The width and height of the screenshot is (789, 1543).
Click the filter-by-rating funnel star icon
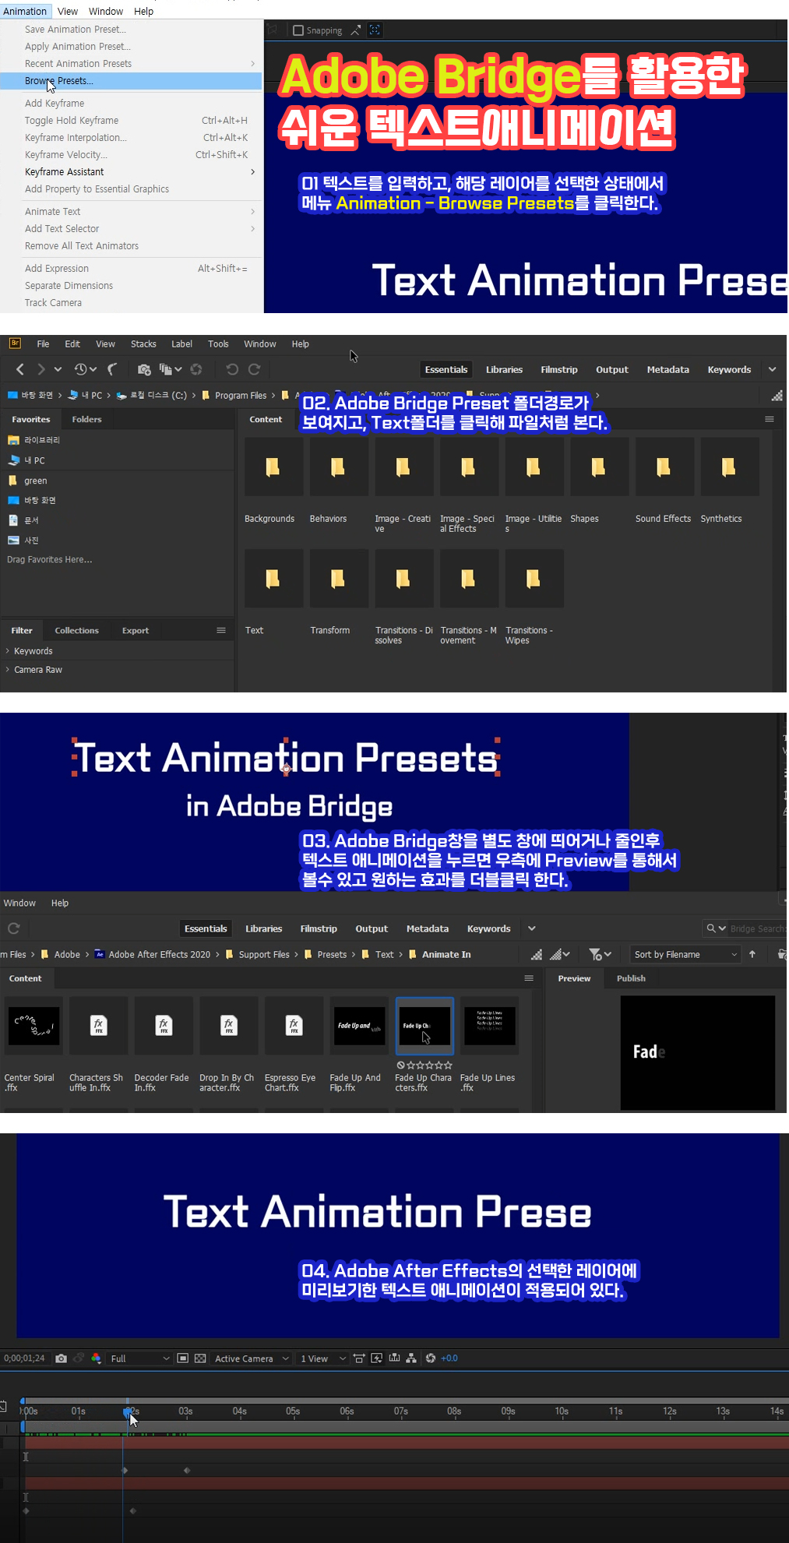(600, 954)
